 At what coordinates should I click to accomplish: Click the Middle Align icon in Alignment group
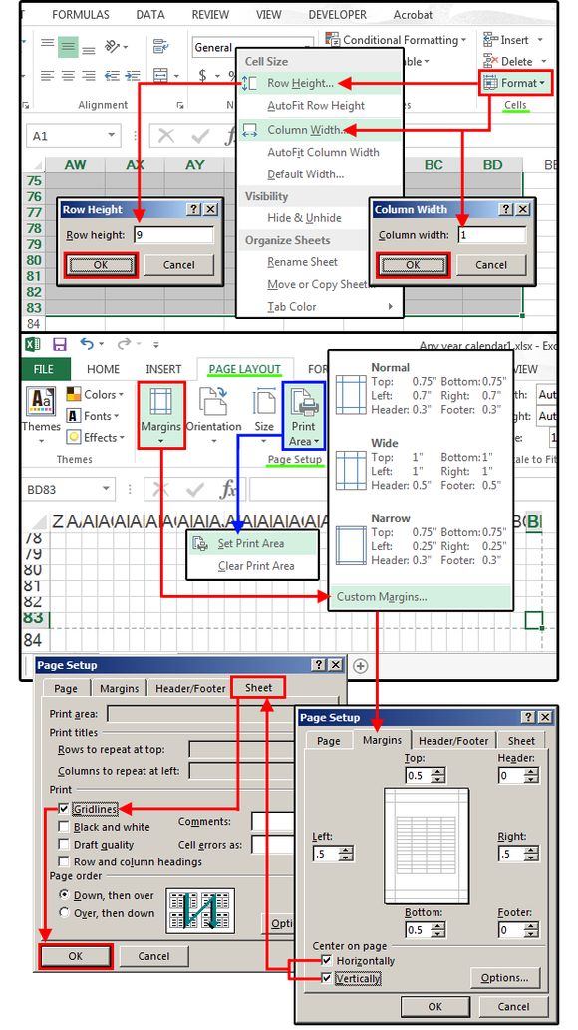[x=67, y=46]
